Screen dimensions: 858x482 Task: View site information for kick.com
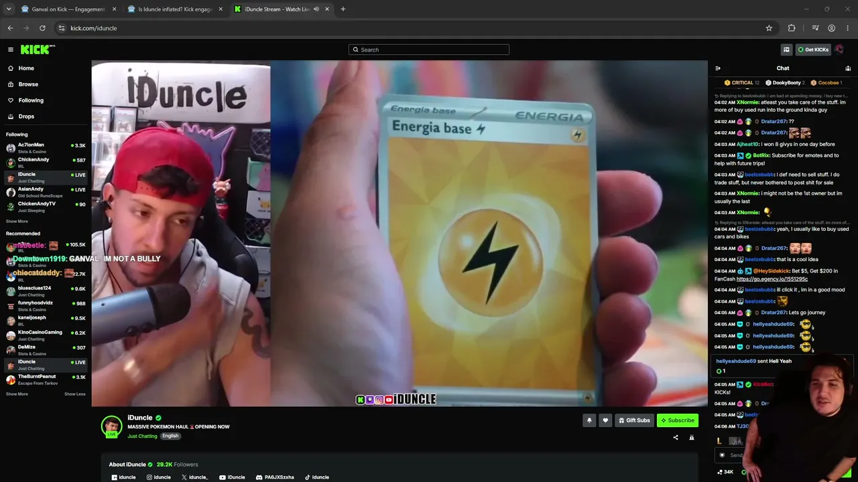point(62,28)
